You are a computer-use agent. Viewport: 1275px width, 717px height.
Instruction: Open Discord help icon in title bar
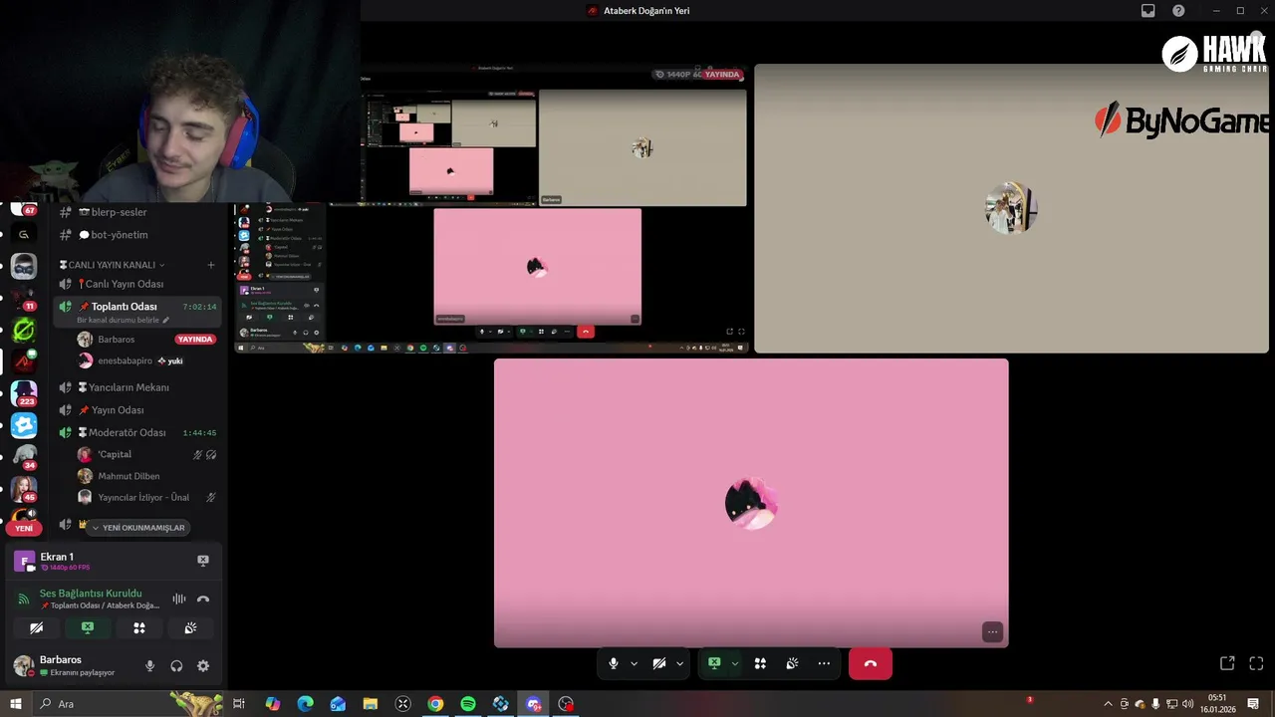tap(1178, 11)
